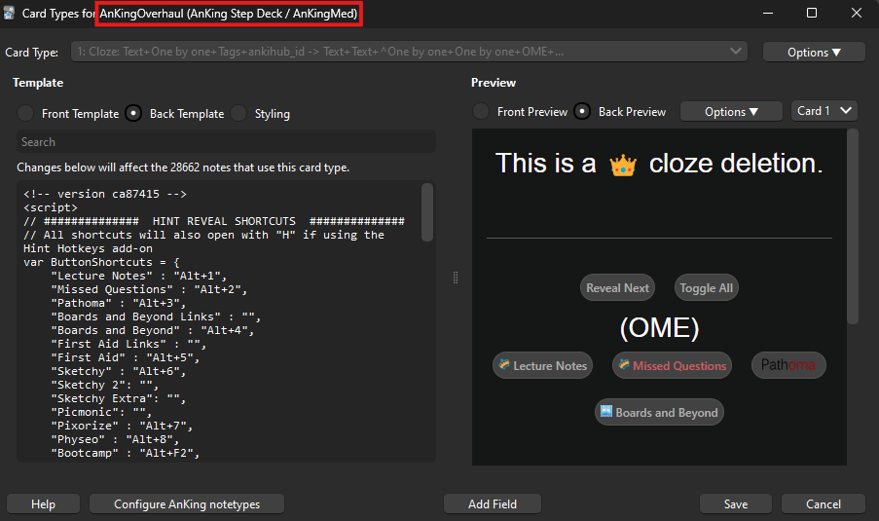Click the '"Bootcamp" : "Alt+F2"' code line

pyautogui.click(x=125, y=453)
